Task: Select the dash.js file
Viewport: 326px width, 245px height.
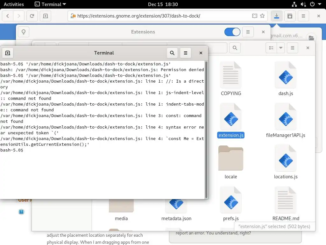Action: point(286,79)
